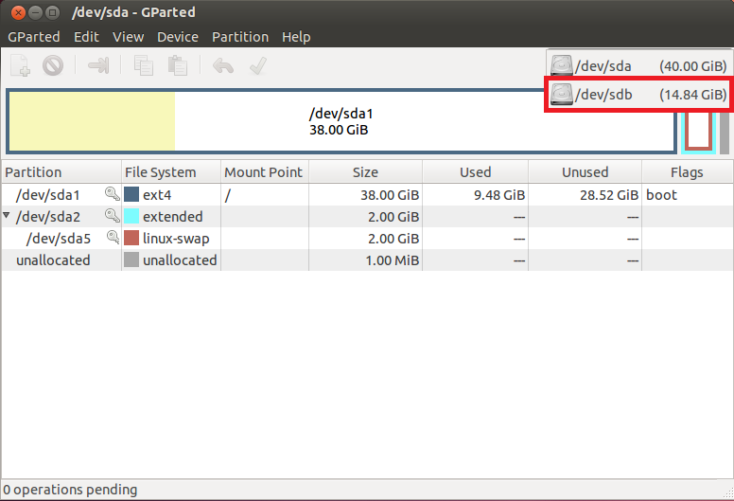The image size is (734, 501).
Task: Click the New partition toolbar icon
Action: point(21,65)
